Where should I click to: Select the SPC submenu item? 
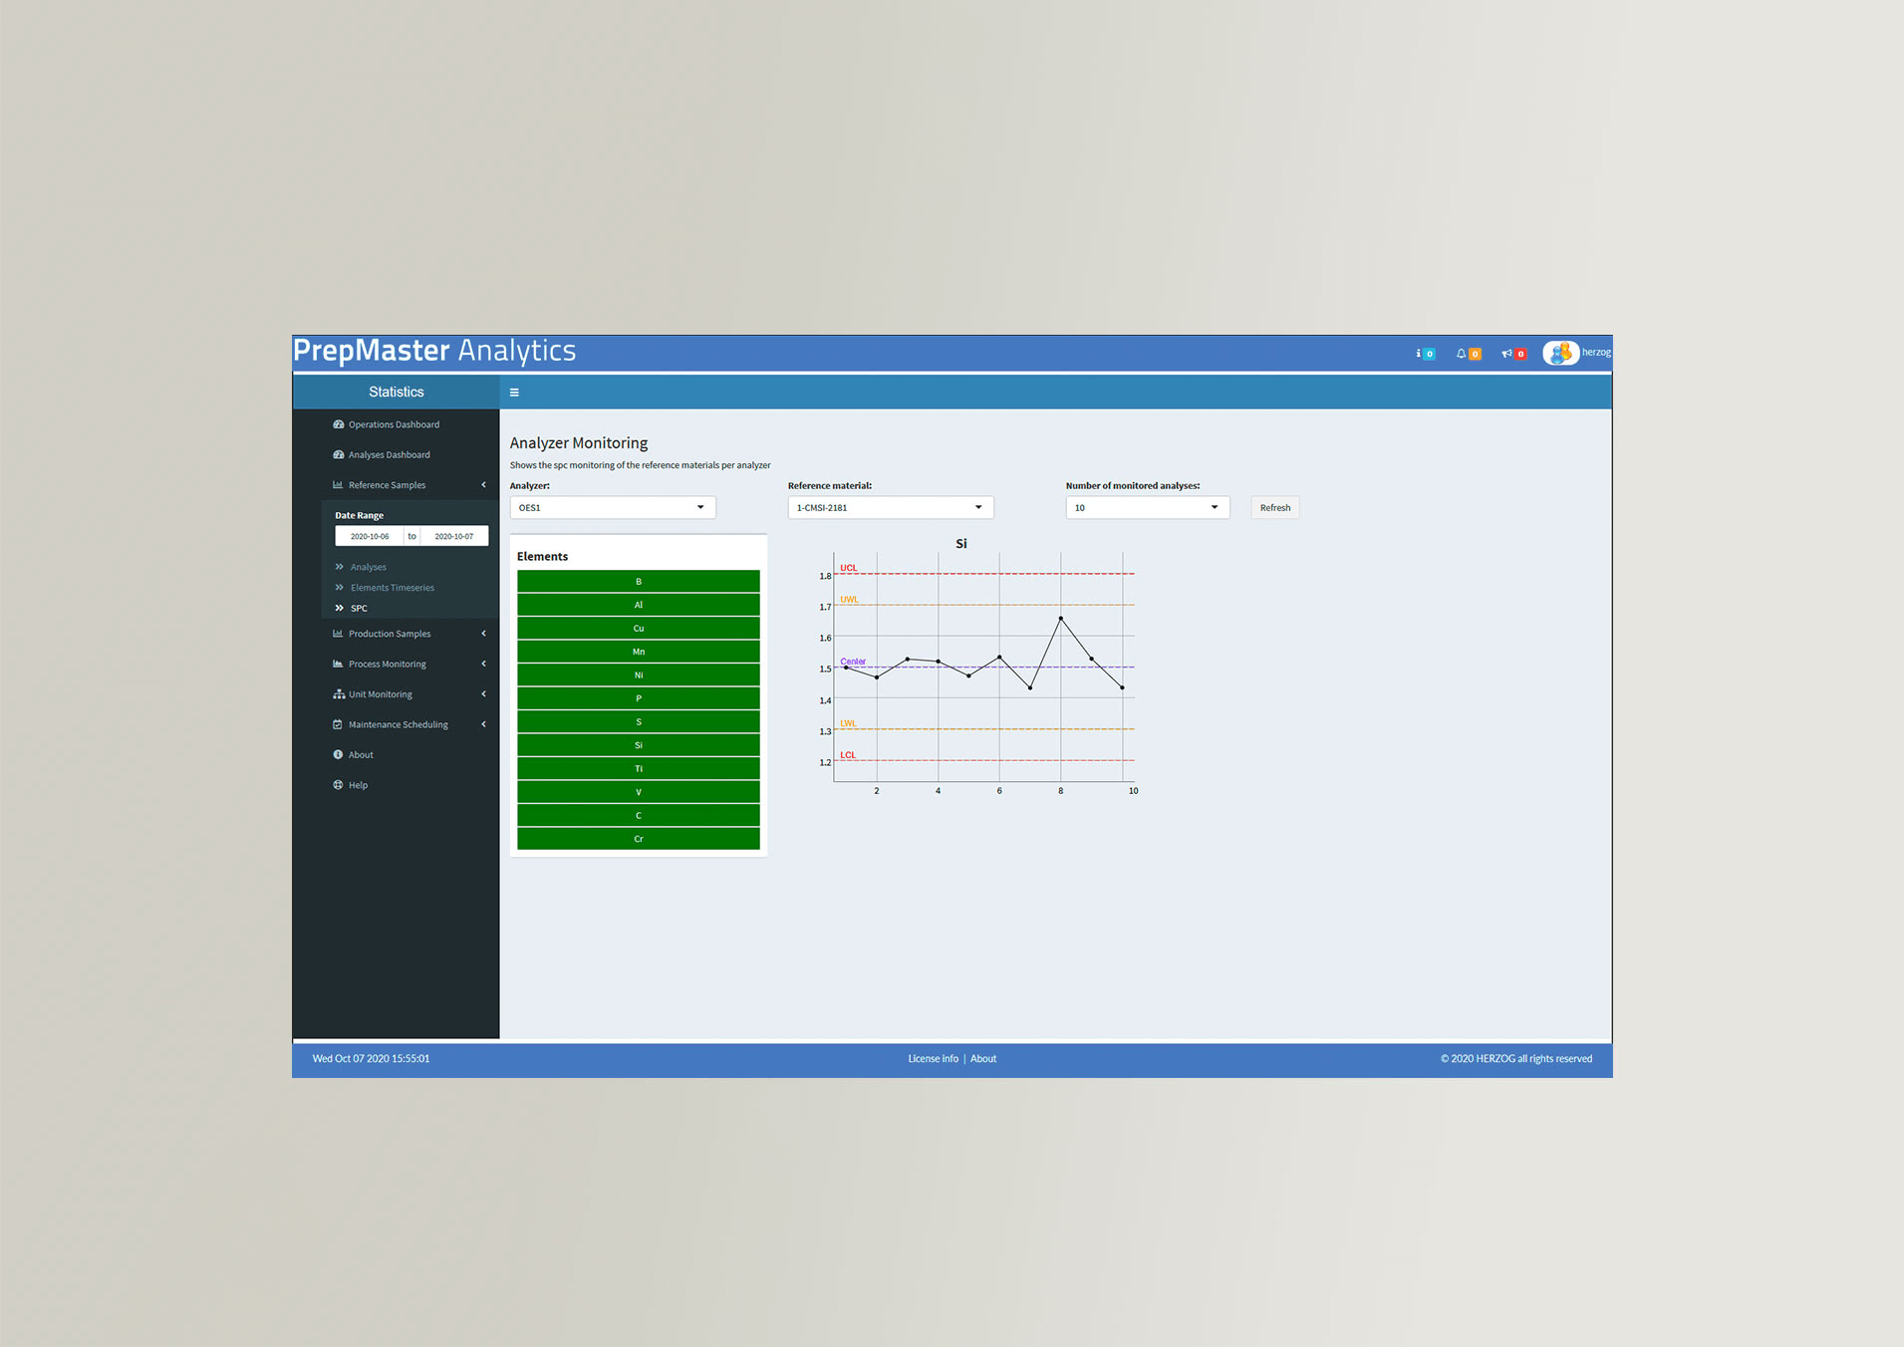pos(359,608)
